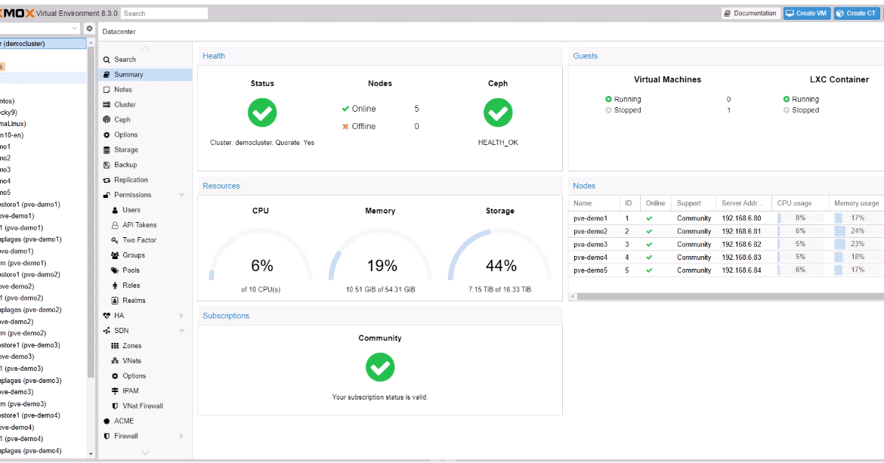
Task: Open VNet Firewall via the shield icon
Action: point(115,406)
